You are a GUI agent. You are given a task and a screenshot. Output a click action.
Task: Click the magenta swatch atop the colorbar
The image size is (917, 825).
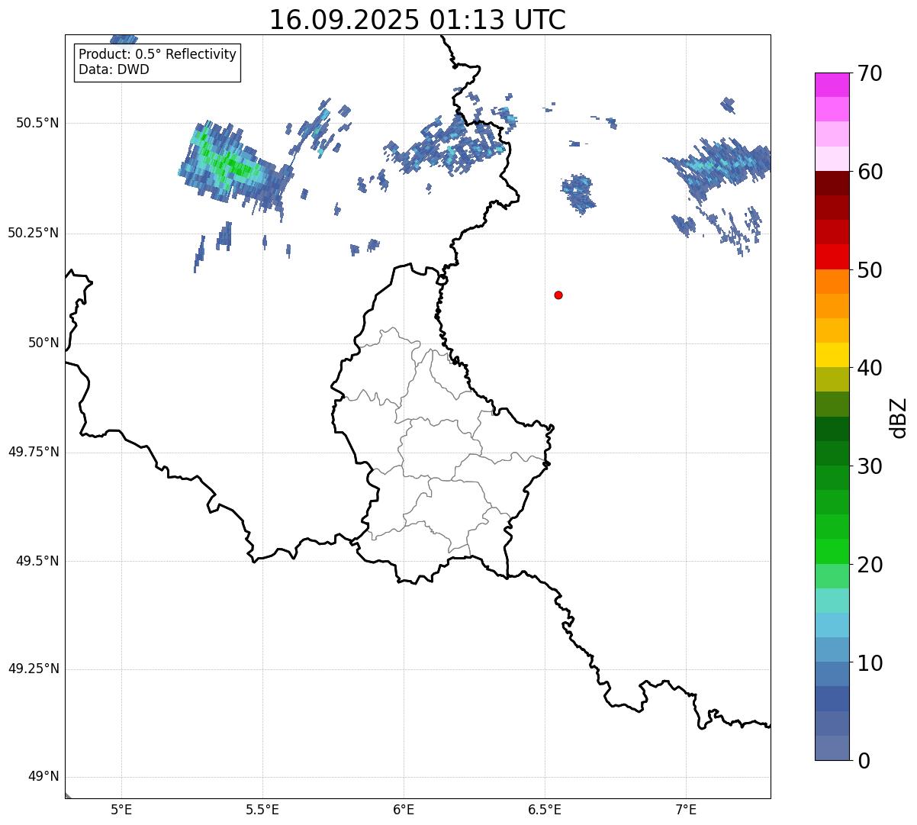[832, 85]
